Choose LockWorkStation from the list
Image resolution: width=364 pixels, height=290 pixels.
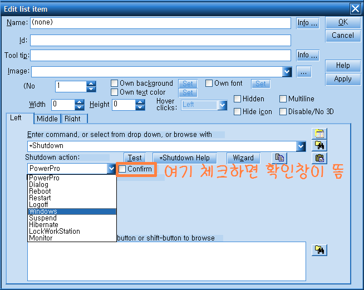pyautogui.click(x=72, y=231)
